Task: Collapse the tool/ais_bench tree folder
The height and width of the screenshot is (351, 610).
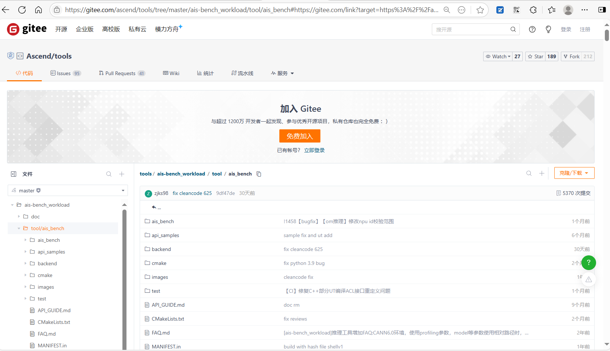Action: pos(19,228)
